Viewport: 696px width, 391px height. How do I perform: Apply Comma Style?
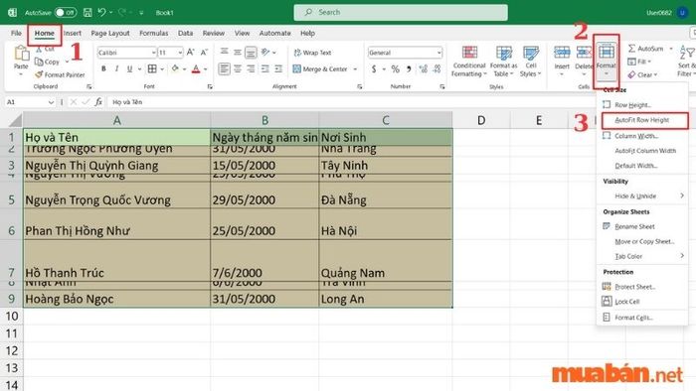(x=409, y=69)
